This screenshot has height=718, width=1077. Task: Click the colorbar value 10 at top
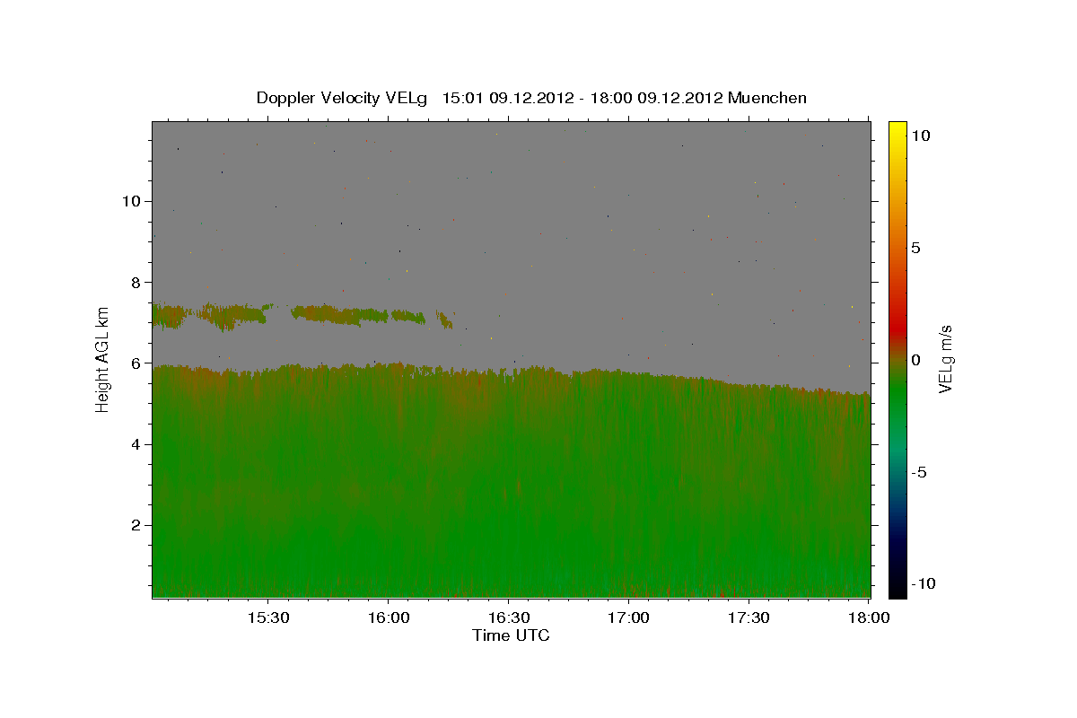click(x=920, y=136)
